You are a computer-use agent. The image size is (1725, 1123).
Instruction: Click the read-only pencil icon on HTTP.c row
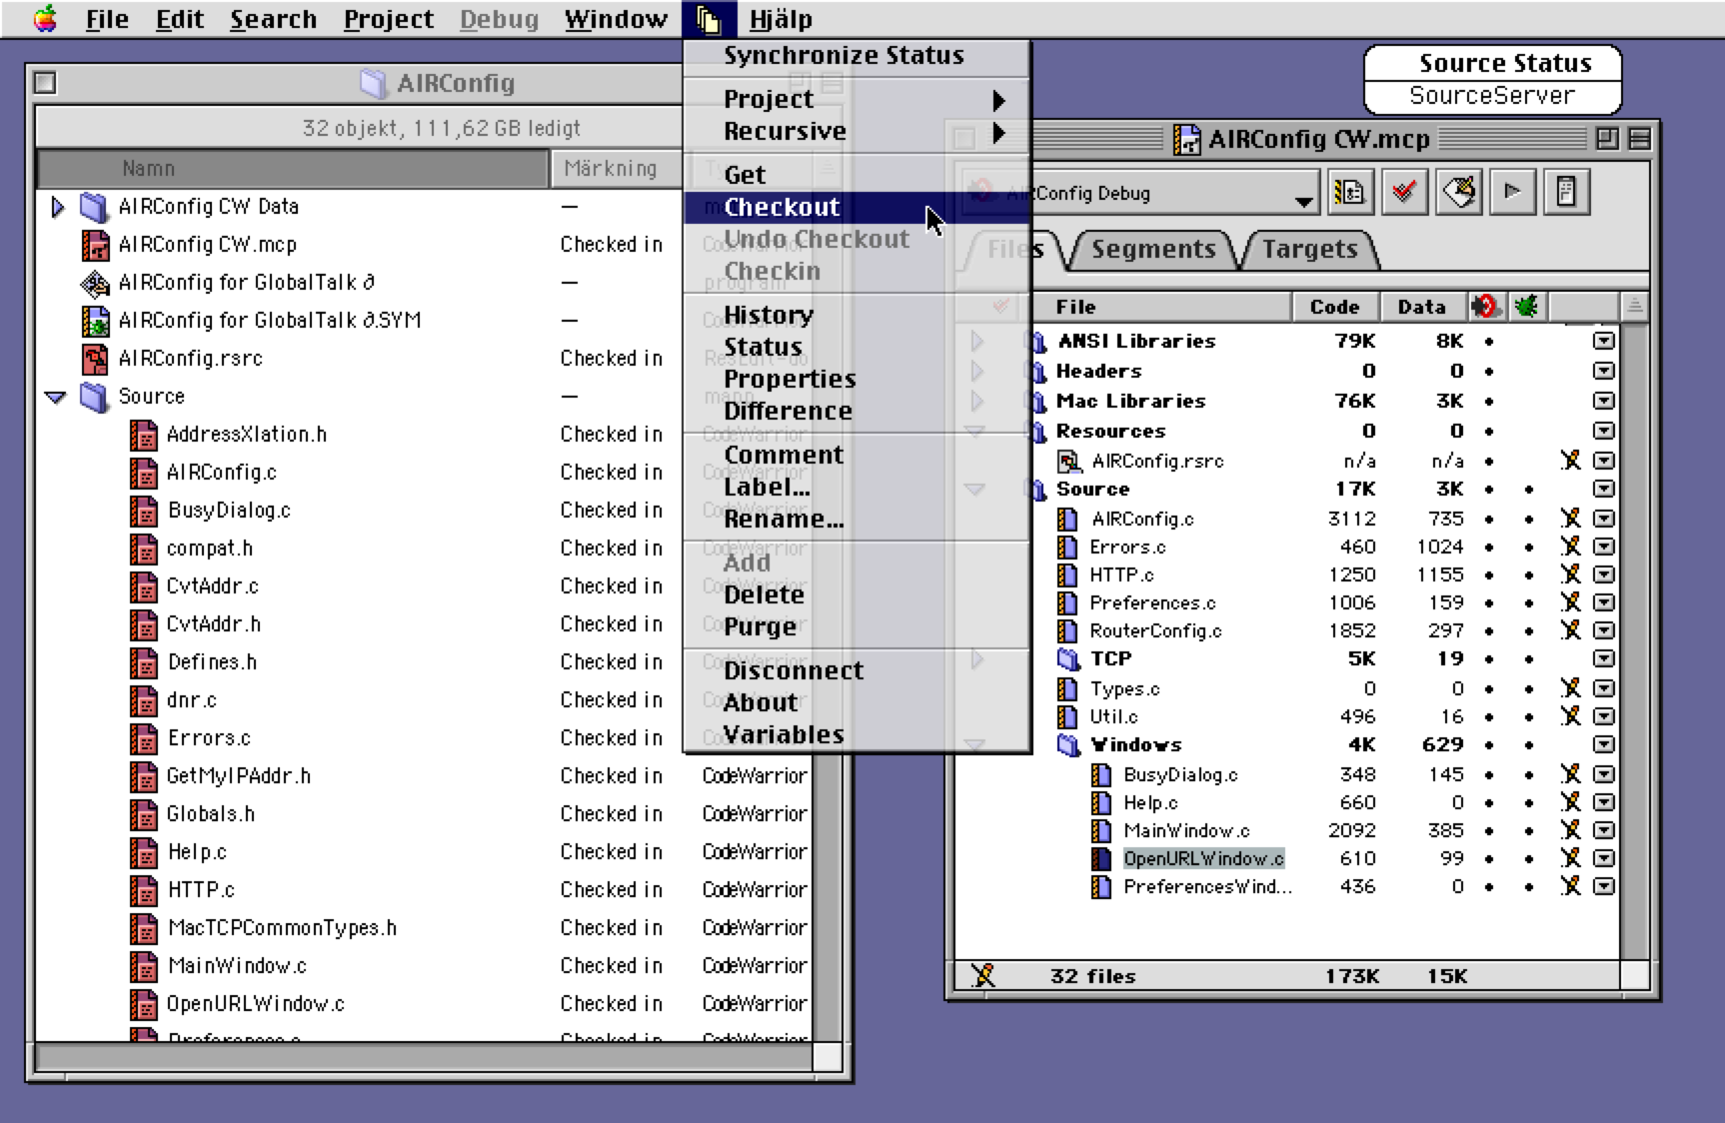[x=1570, y=574]
